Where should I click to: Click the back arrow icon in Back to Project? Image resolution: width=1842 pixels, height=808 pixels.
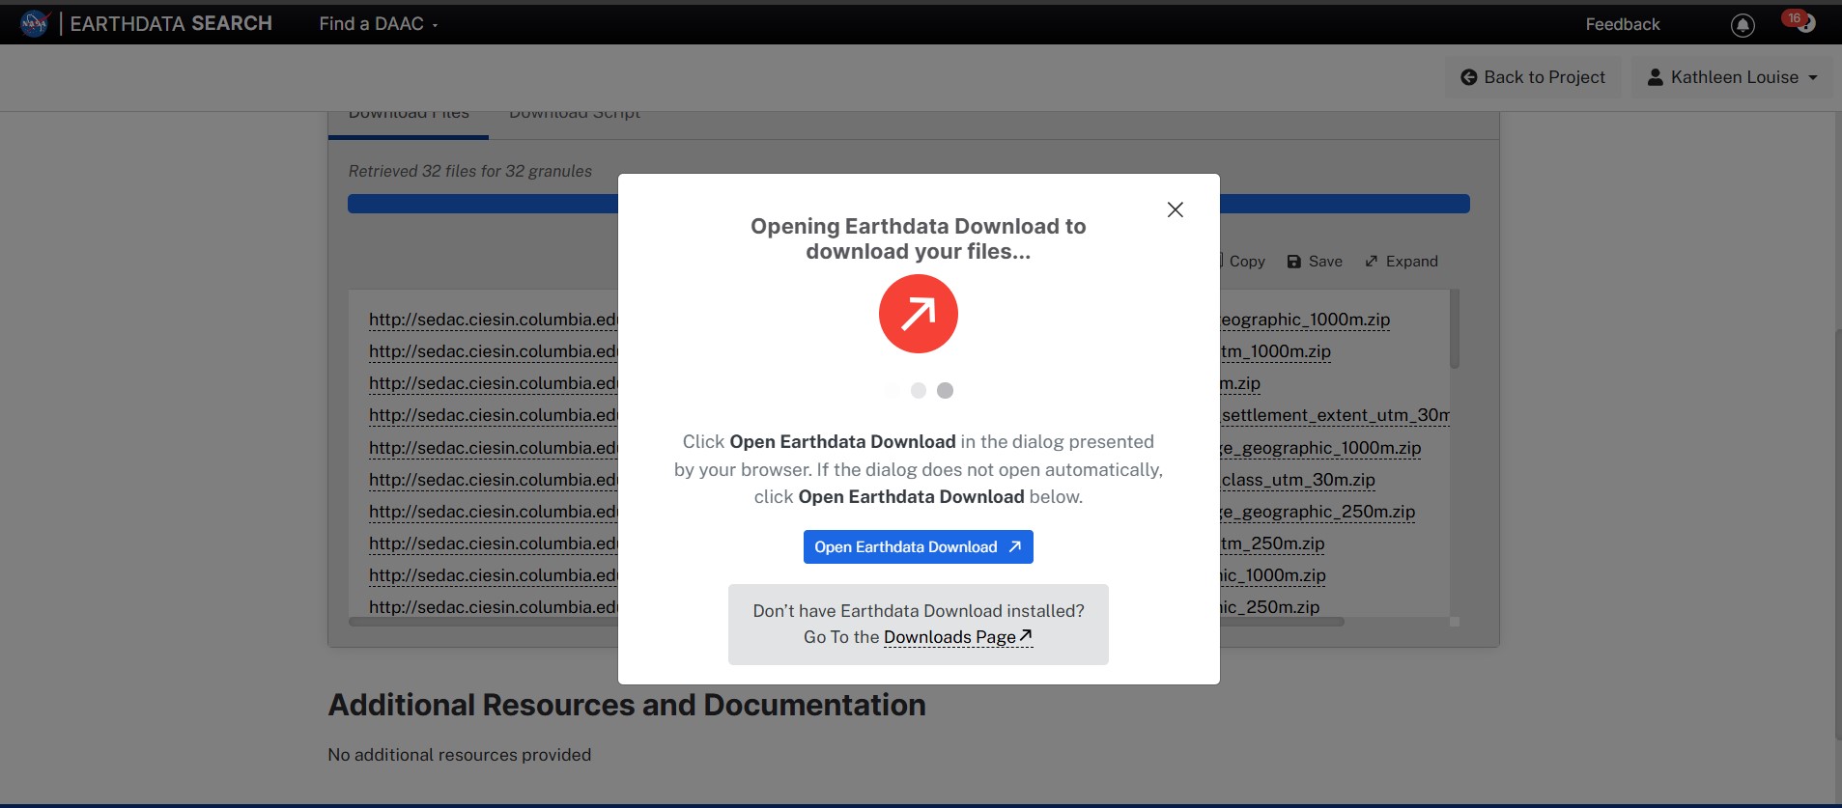[x=1468, y=77]
